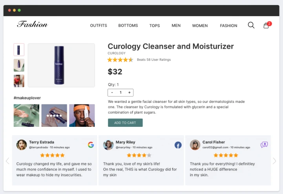Go to the Bottoms menu

point(128,26)
